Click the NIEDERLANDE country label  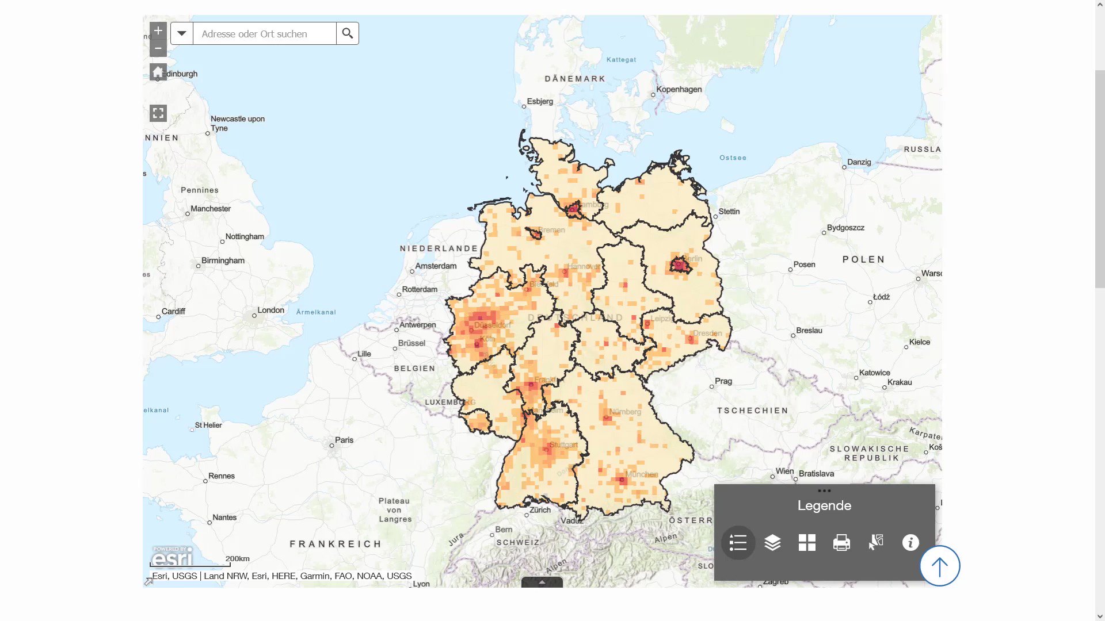[x=439, y=248]
